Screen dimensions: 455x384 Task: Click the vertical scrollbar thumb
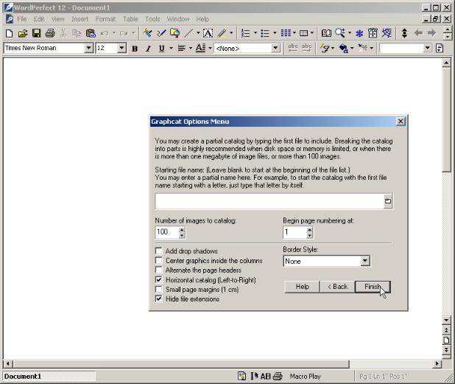(x=446, y=119)
